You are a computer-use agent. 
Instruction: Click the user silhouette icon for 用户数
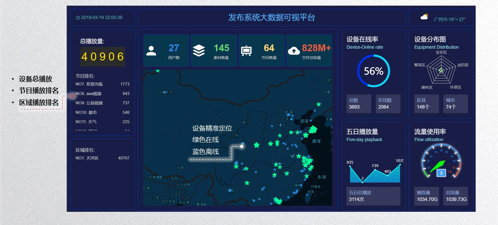[x=151, y=51]
